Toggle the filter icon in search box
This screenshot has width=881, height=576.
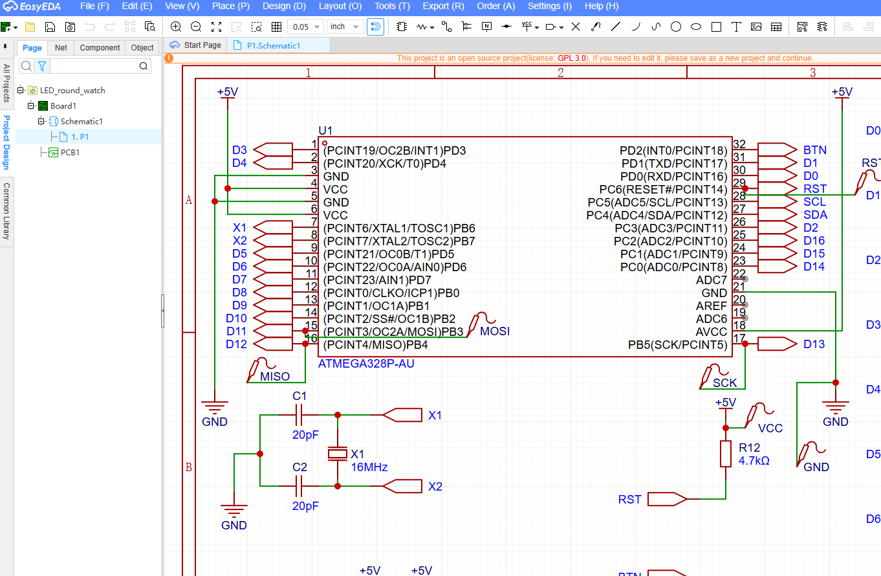[x=42, y=66]
